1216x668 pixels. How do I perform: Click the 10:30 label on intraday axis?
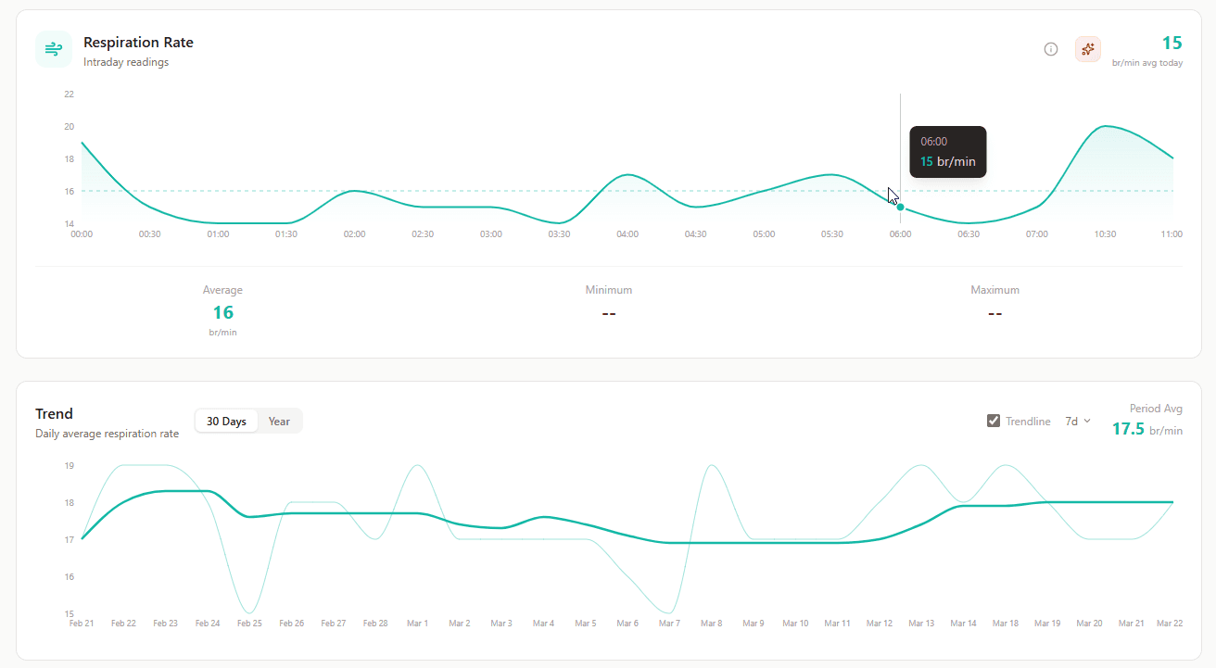1105,234
